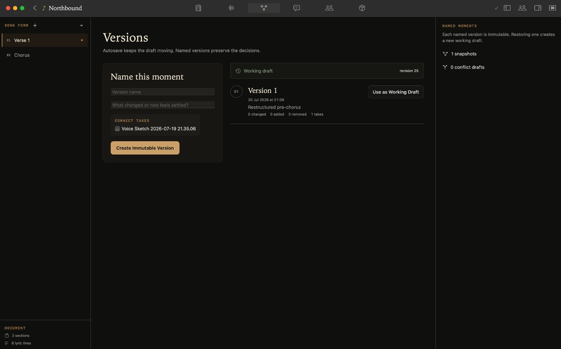The image size is (561, 349).
Task: Click the people icon at top right
Action: pos(522,8)
